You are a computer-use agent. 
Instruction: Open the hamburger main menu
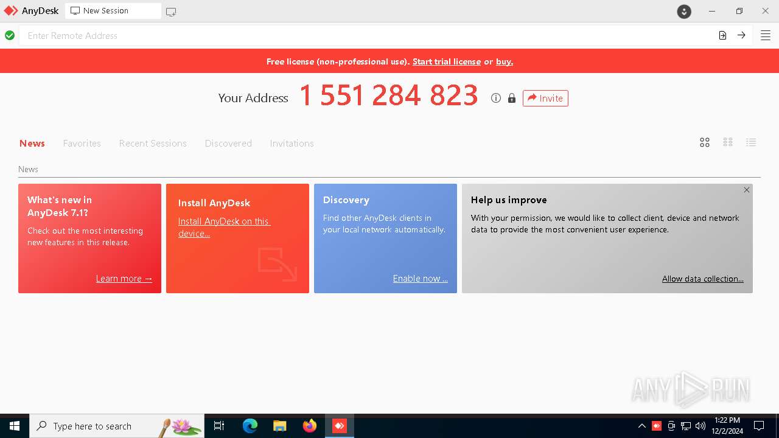click(766, 35)
